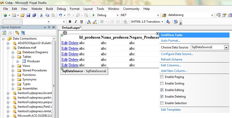The image size is (232, 118).
Task: Uncheck Enable Deleting
Action: pyautogui.click(x=162, y=97)
